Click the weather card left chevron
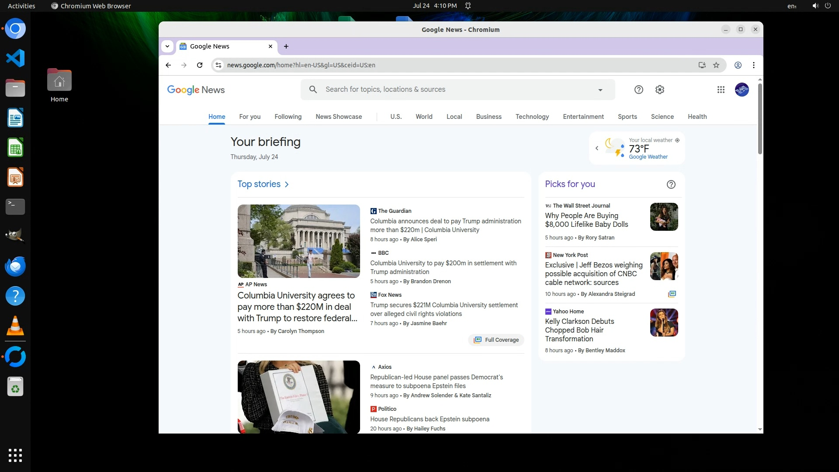839x472 pixels. coord(597,148)
